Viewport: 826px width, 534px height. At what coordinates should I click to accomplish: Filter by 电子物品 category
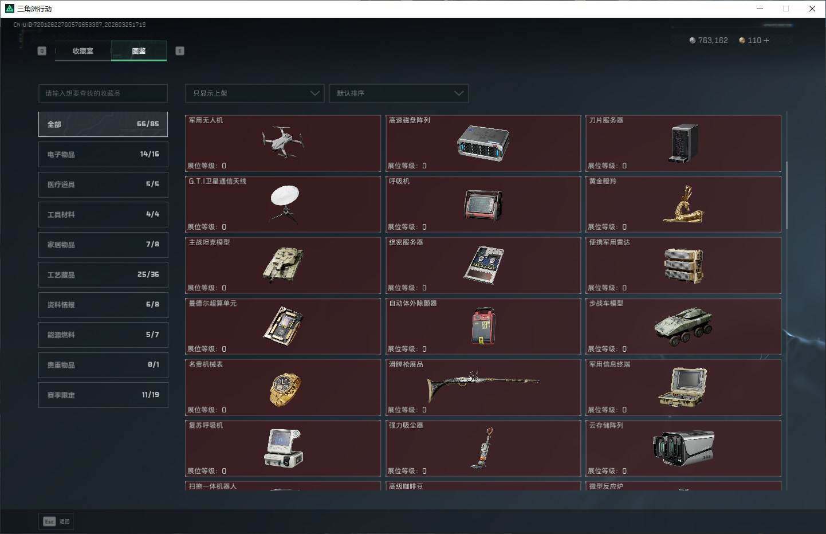tap(103, 154)
